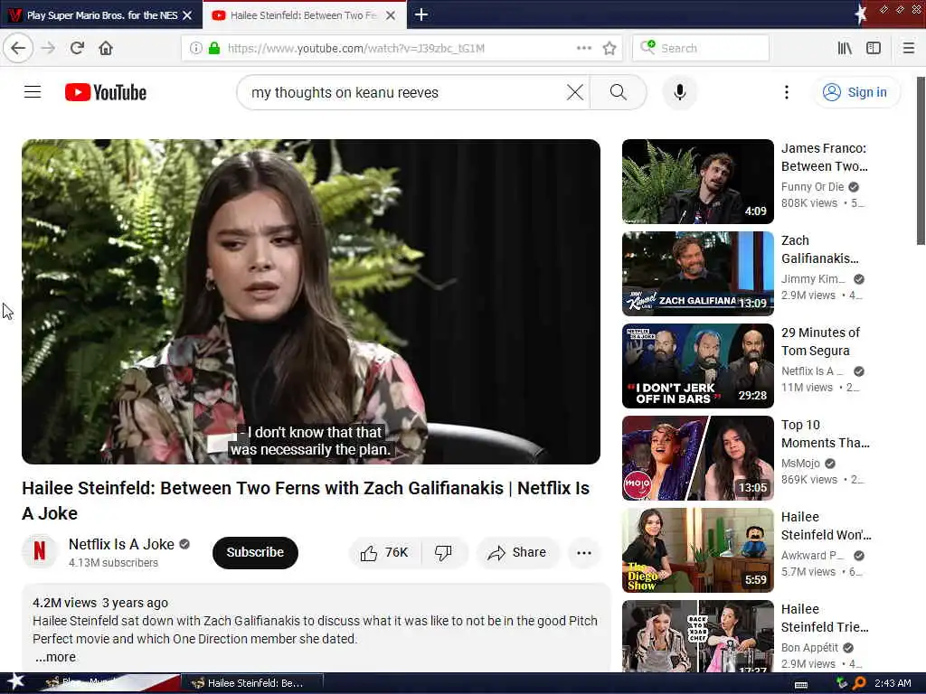Close the Super Mario Bros tab
The height and width of the screenshot is (694, 926).
point(187,15)
